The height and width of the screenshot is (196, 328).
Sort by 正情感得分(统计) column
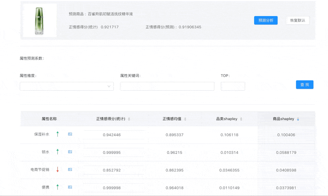point(129,119)
